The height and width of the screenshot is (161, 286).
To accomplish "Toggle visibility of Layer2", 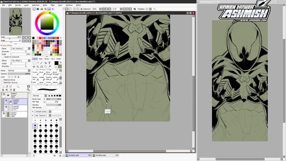I will pos(6,107).
